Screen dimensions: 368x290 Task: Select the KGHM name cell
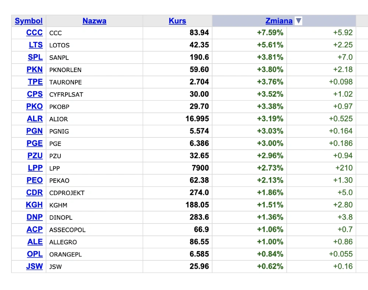pyautogui.click(x=94, y=205)
